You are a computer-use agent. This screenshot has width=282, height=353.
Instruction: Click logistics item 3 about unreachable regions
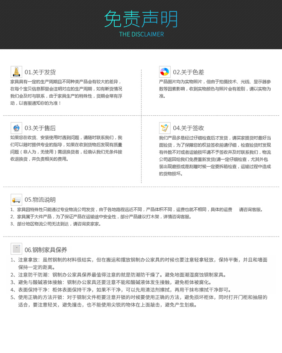click(x=56, y=224)
